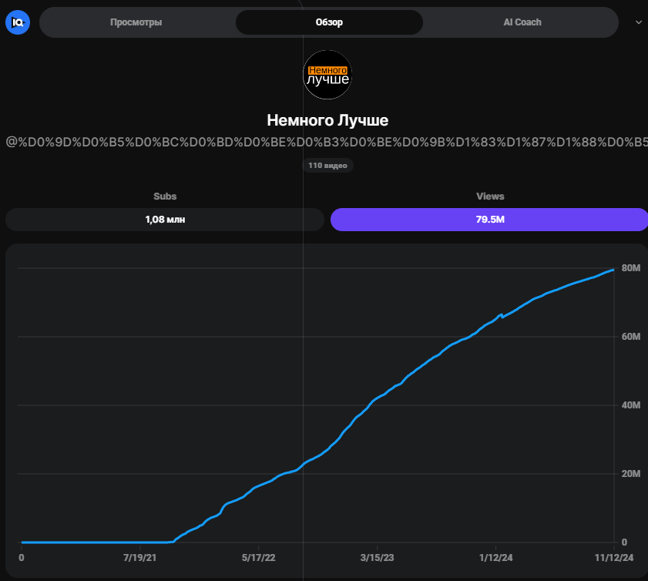
Task: Click the 11/12/24 date on the axis
Action: click(x=614, y=557)
